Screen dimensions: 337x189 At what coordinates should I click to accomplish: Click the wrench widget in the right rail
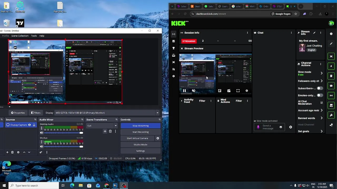pos(331,115)
